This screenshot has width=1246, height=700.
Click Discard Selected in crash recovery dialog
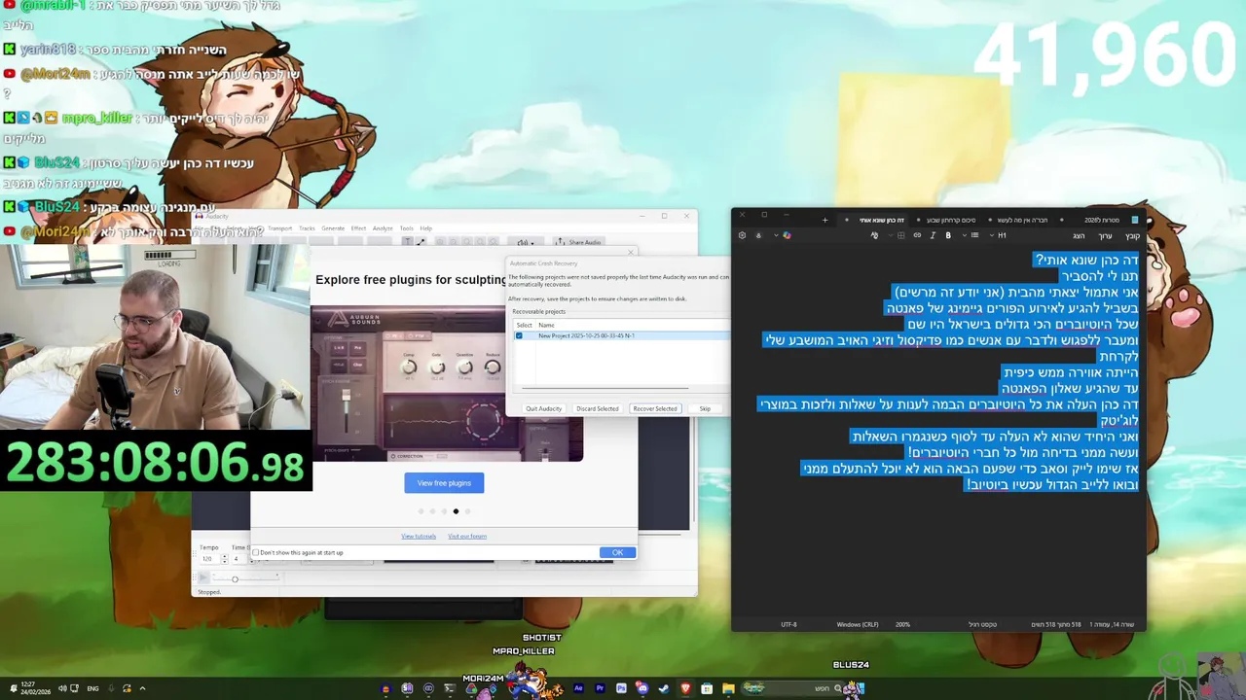pos(597,408)
